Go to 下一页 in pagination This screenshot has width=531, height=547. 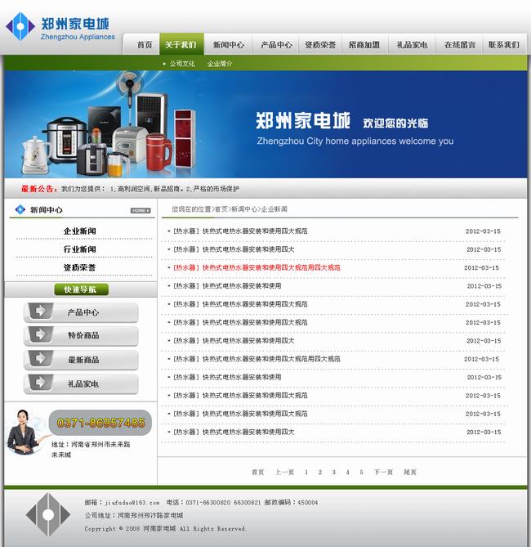click(x=383, y=472)
